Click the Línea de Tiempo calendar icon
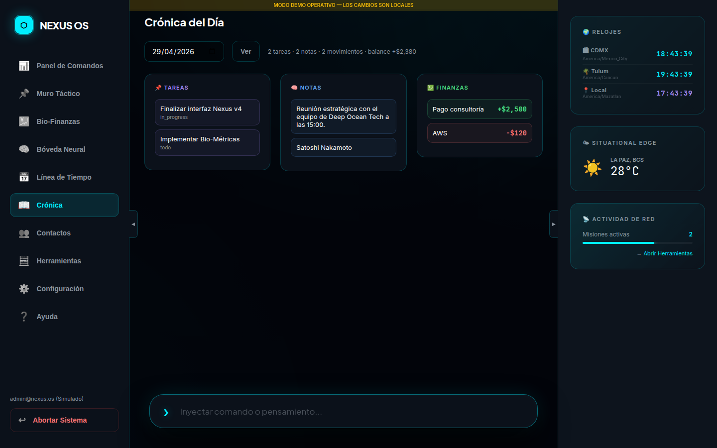717x448 pixels. pyautogui.click(x=24, y=177)
